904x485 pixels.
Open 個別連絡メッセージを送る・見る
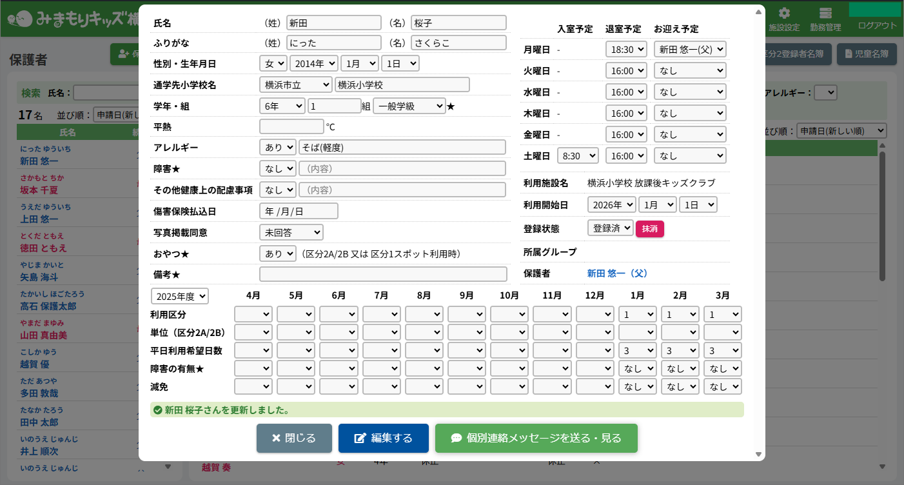click(x=536, y=439)
